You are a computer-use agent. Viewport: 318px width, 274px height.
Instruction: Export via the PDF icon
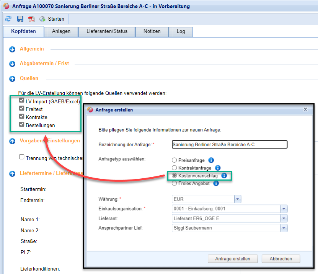[x=31, y=19]
